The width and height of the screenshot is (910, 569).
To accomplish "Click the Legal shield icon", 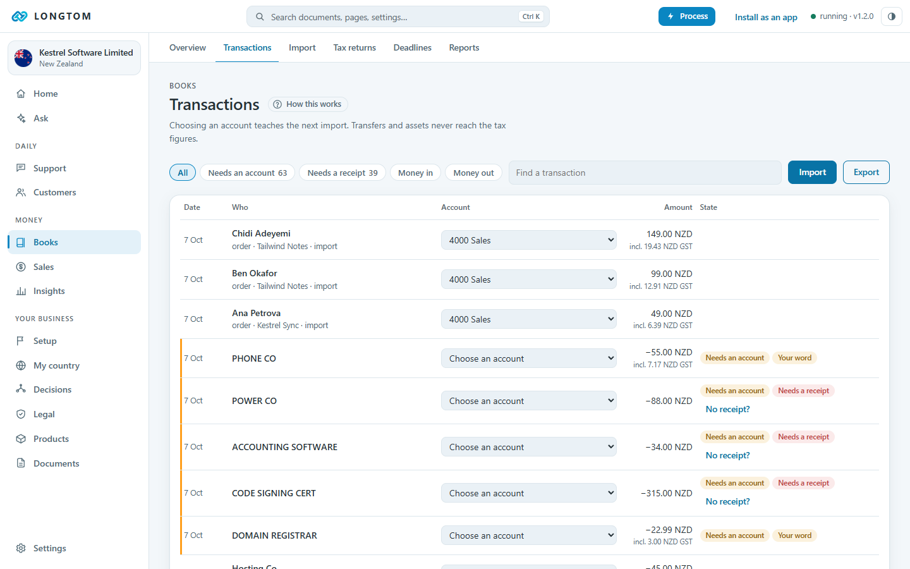I will (21, 414).
